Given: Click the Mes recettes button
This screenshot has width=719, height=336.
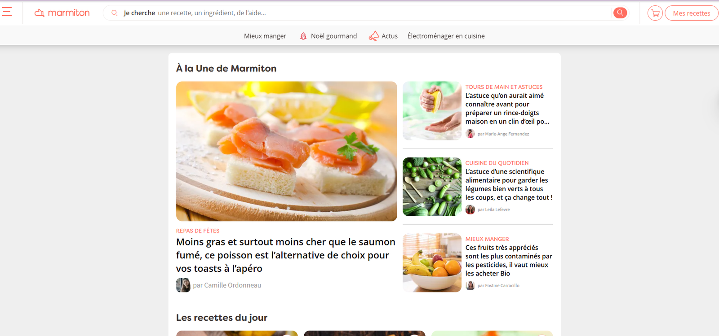Looking at the screenshot, I should pyautogui.click(x=692, y=13).
